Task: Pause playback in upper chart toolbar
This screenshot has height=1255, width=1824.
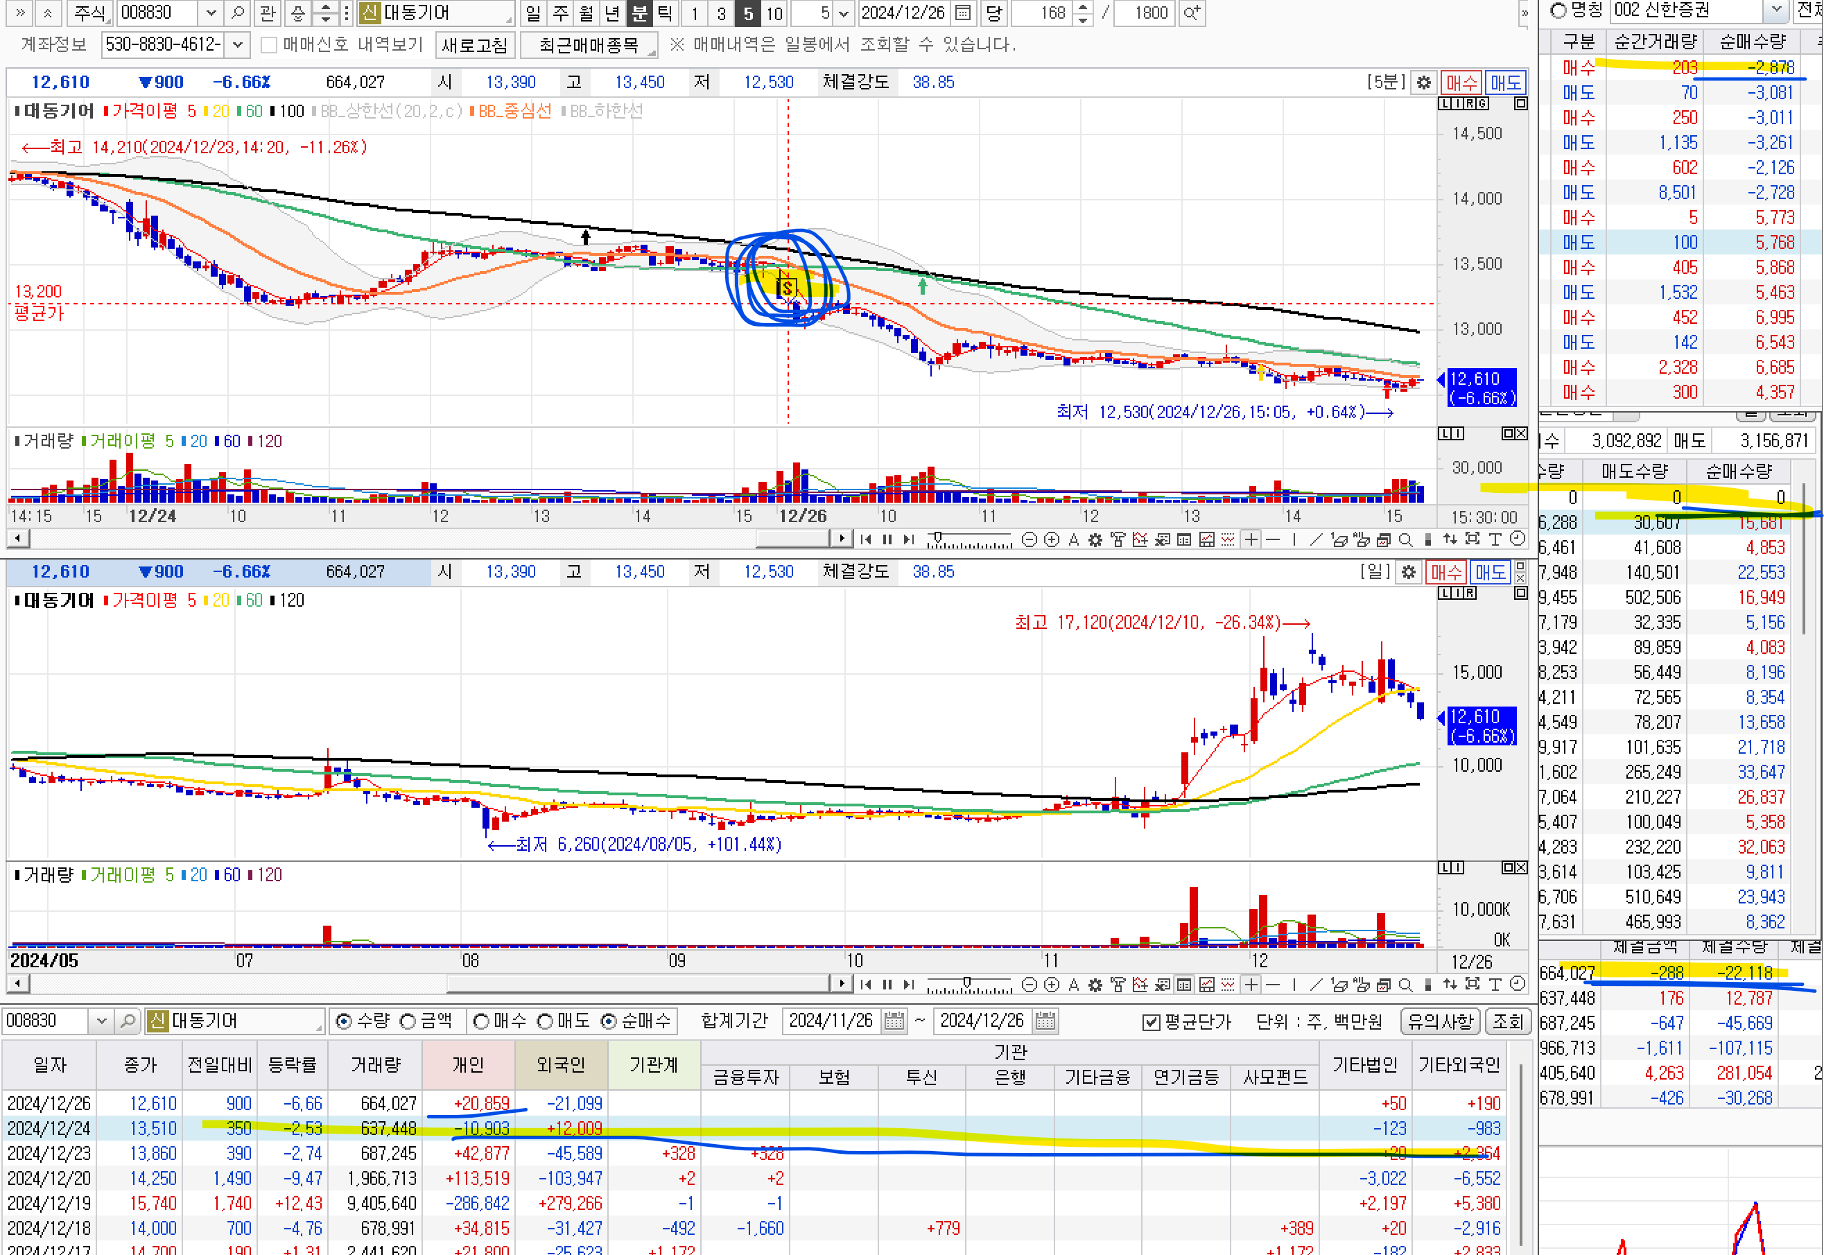Action: (887, 539)
